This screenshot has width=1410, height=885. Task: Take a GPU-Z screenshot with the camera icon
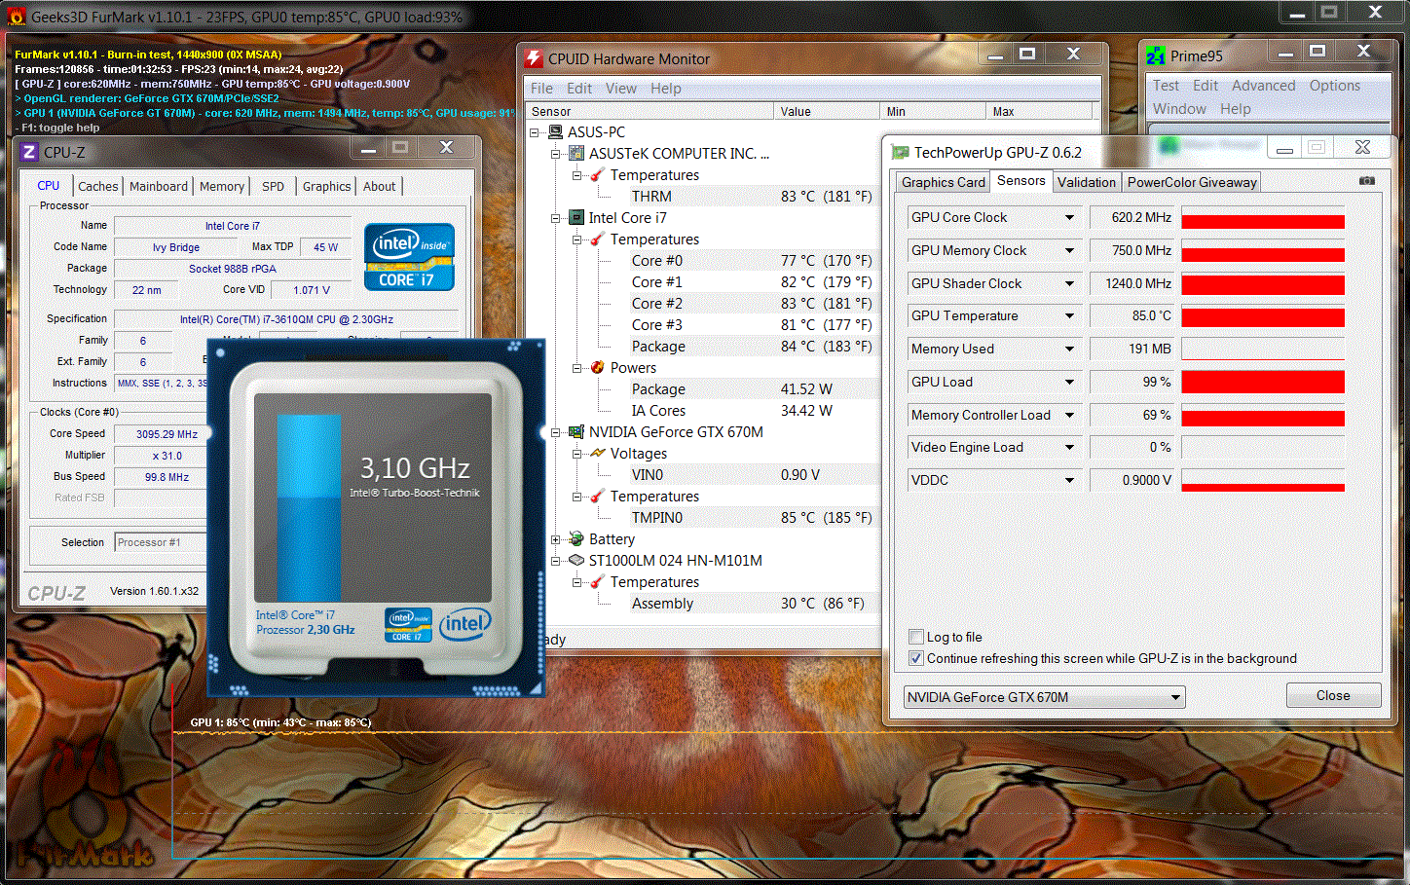click(1367, 181)
